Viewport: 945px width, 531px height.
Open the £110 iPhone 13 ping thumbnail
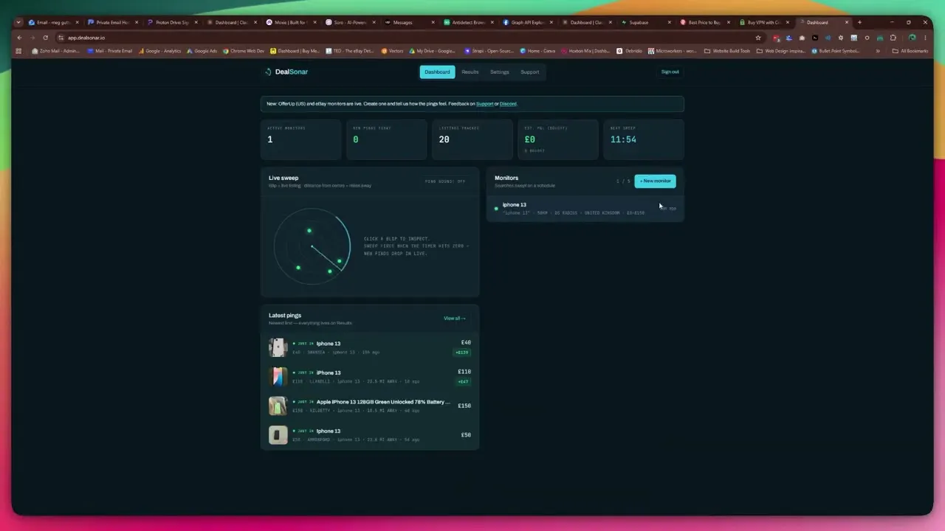278,377
